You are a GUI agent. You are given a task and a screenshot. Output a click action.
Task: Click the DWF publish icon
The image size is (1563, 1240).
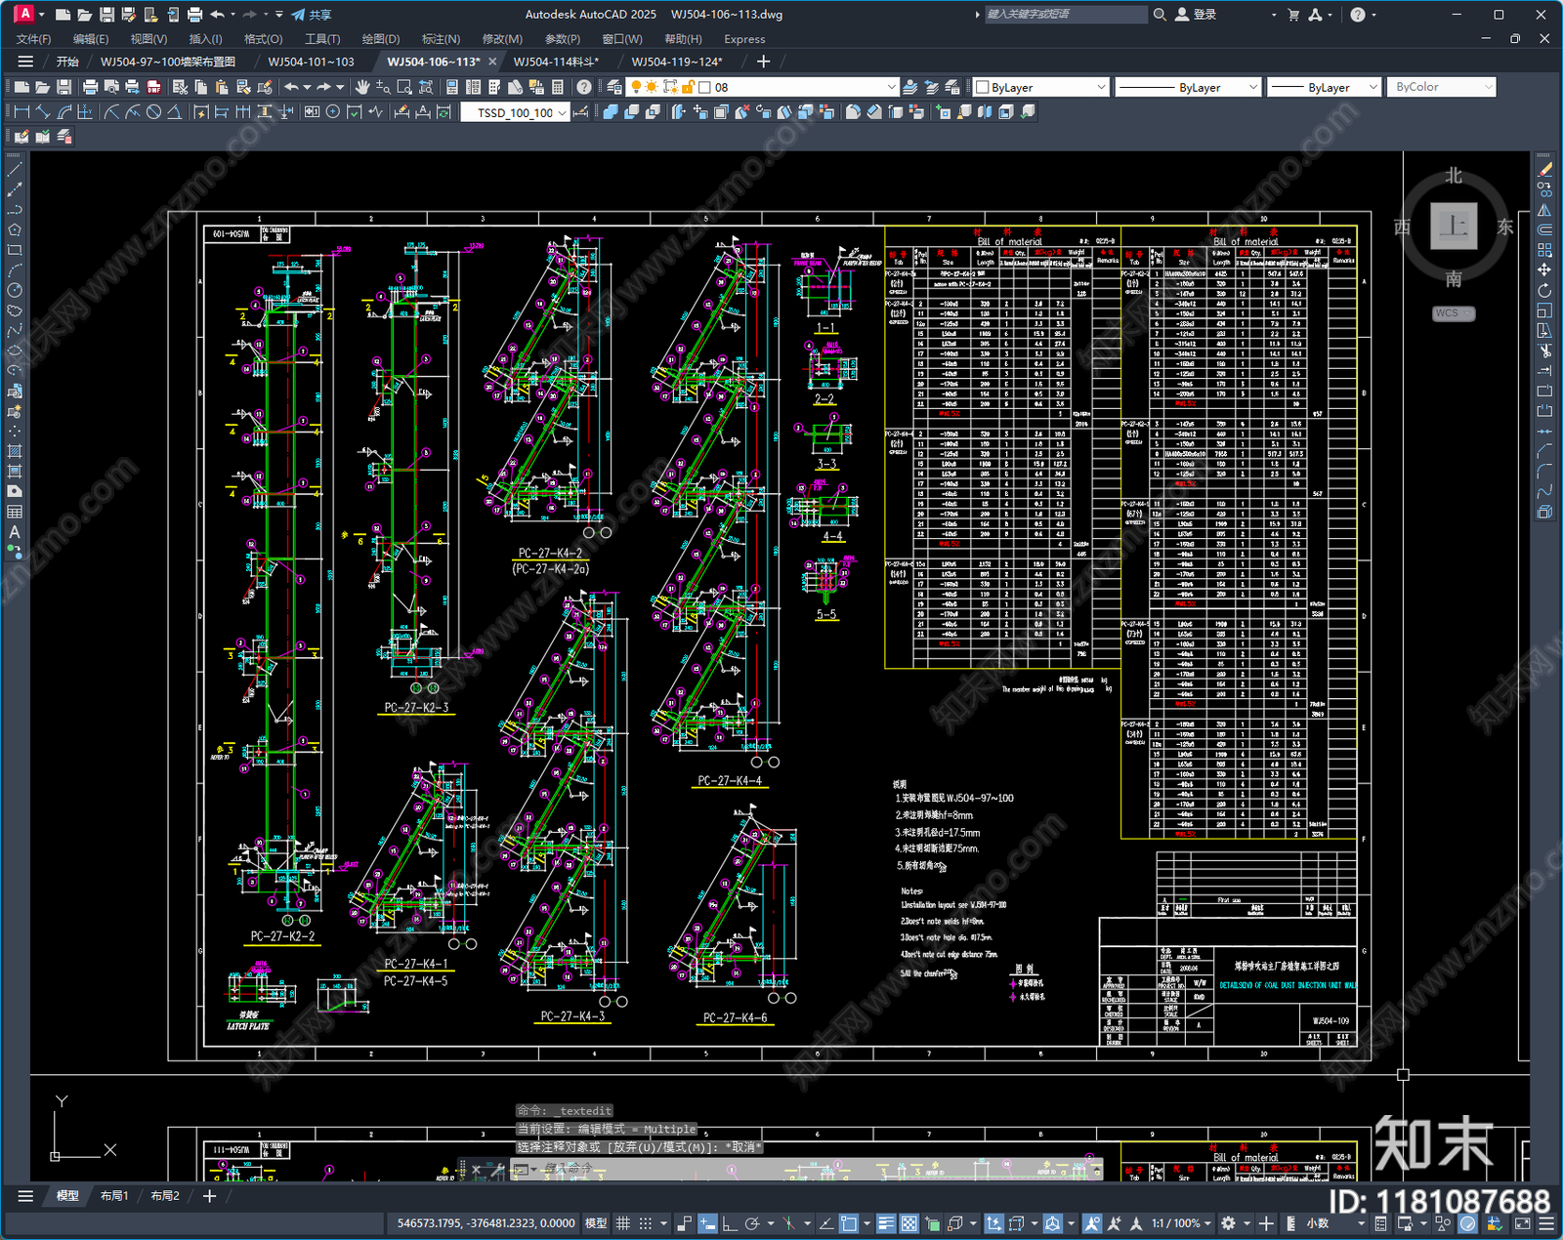pos(154,87)
